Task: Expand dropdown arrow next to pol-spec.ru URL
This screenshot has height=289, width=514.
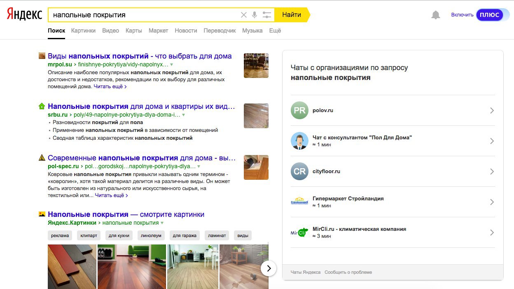Action: 199,167
